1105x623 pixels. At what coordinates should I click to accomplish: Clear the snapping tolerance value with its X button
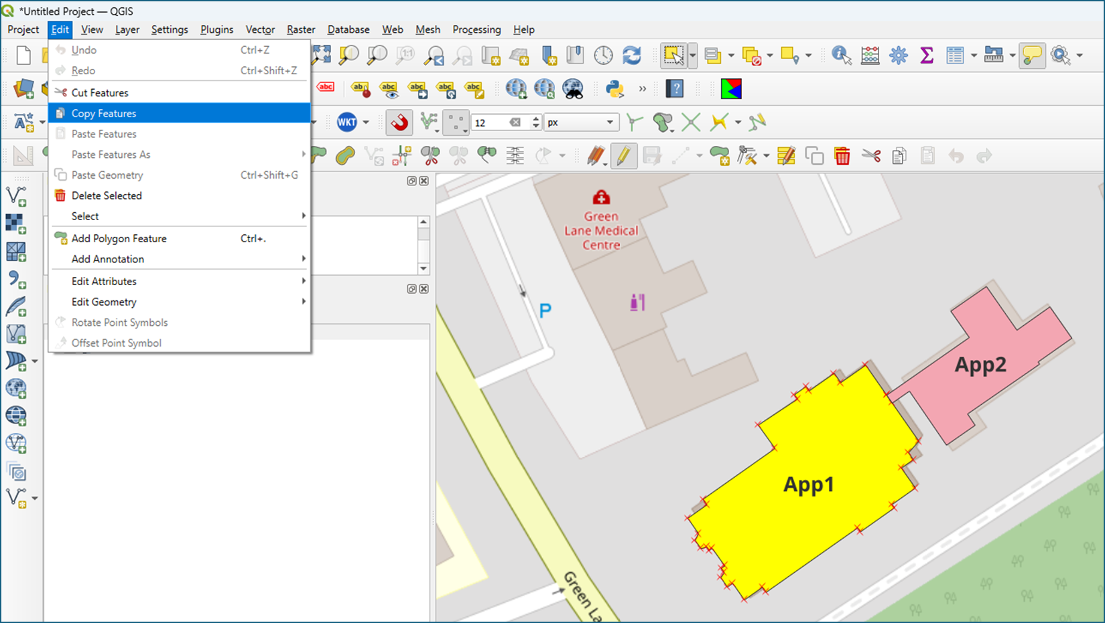pos(515,122)
